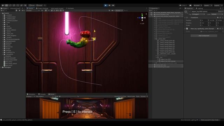Collapse the Assets folder tree

pos(1,13)
